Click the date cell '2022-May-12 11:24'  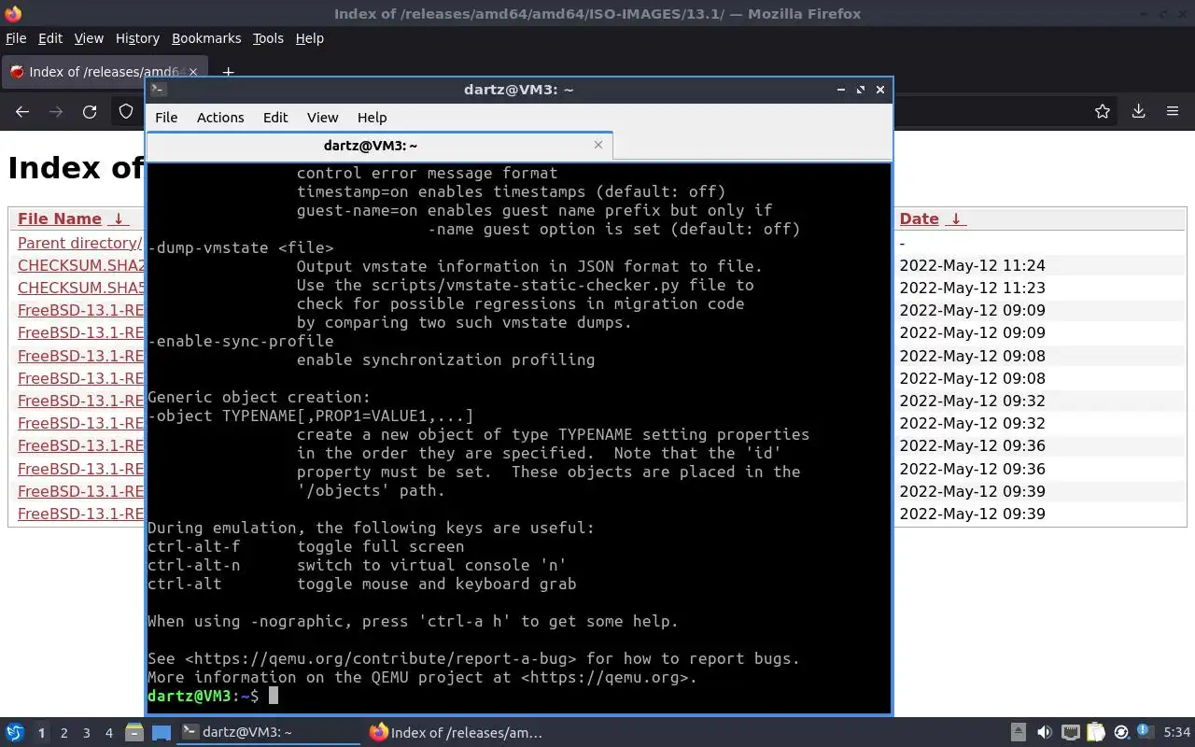click(972, 265)
